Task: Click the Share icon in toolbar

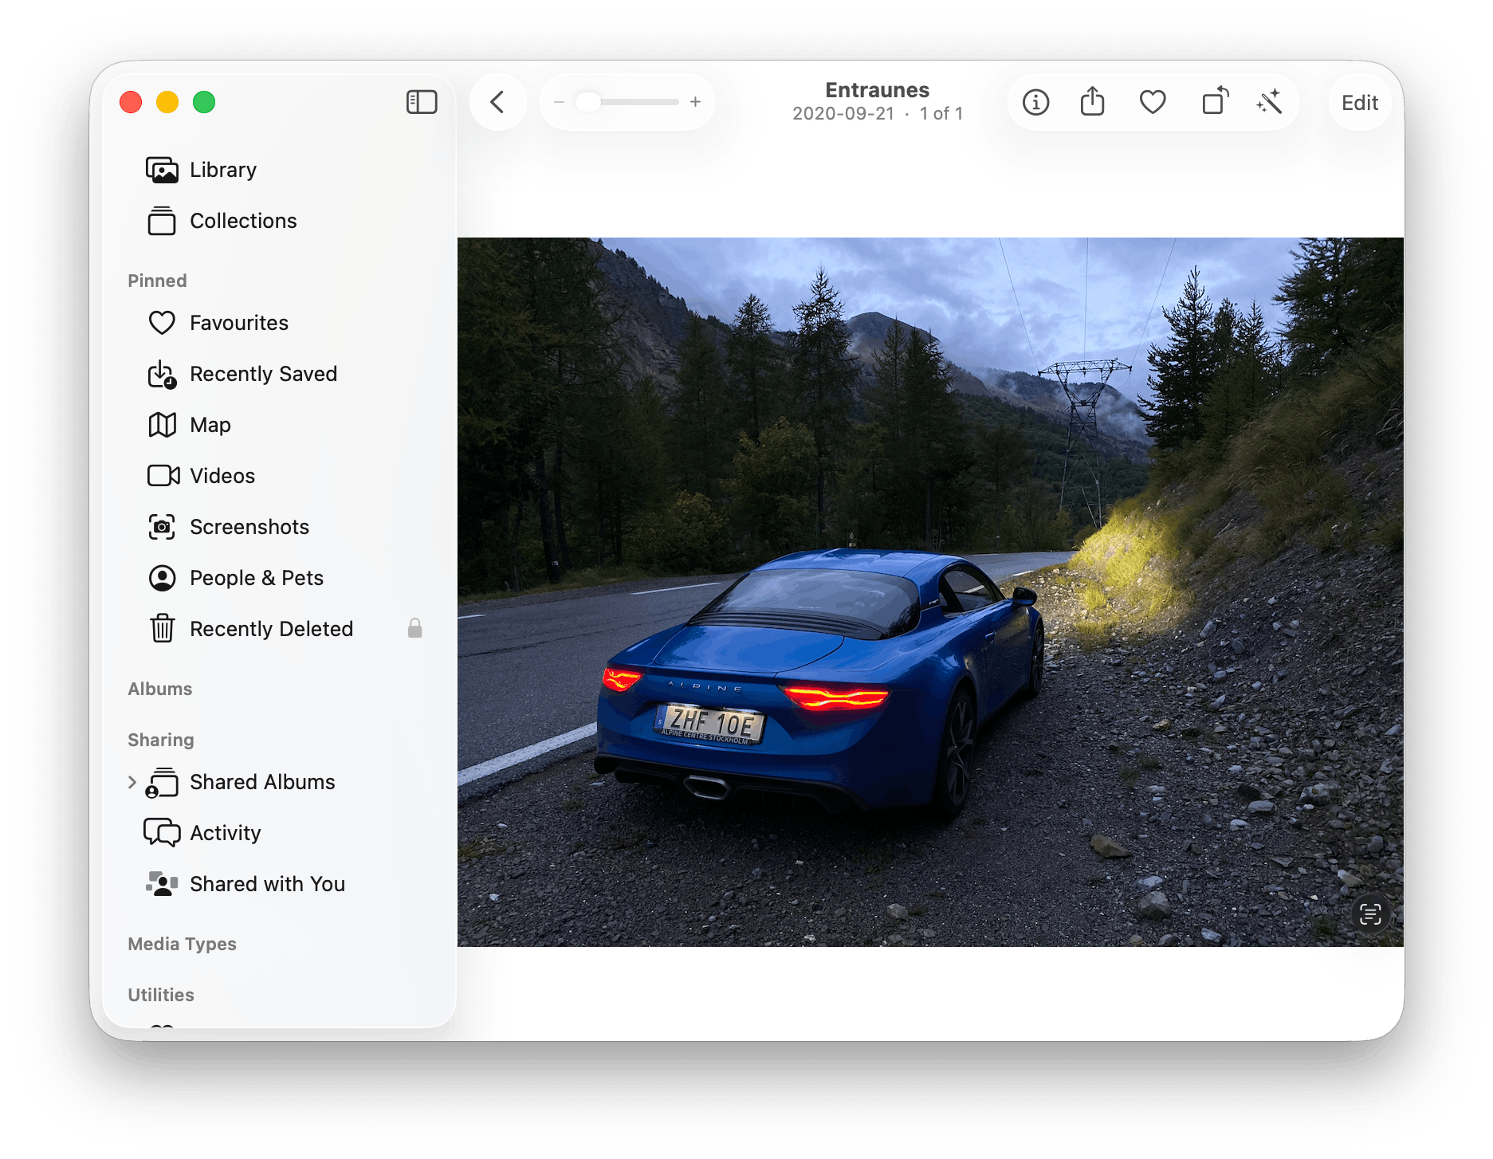Action: click(1092, 103)
